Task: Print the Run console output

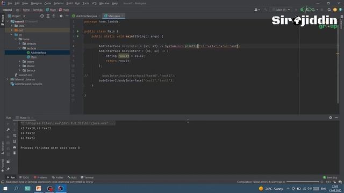Action: pyautogui.click(x=15, y=147)
